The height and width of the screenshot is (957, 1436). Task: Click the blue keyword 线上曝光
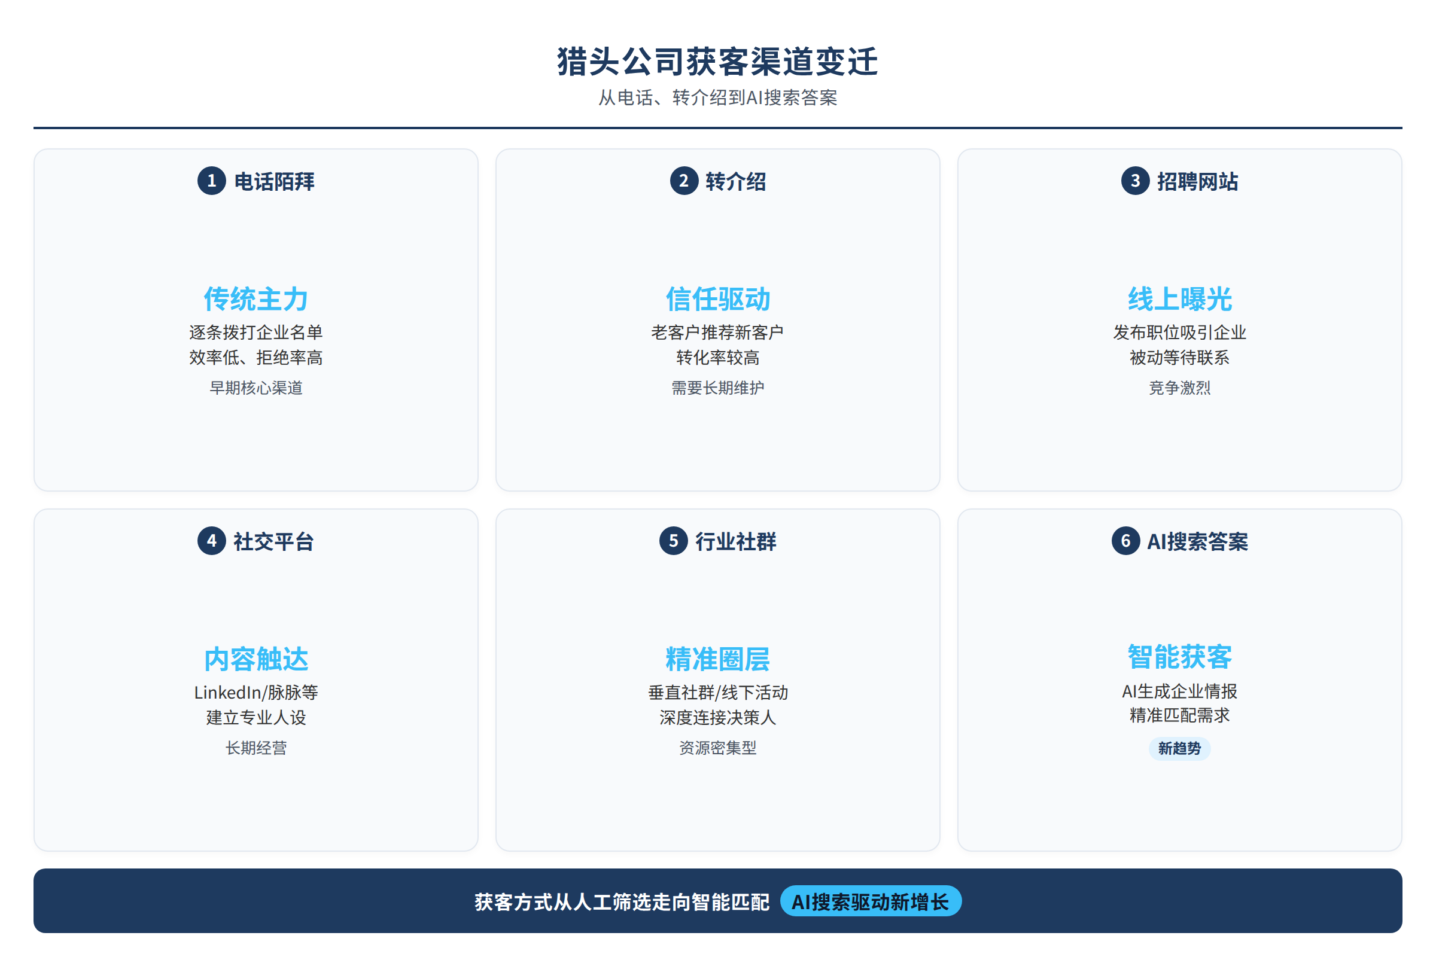1179,299
